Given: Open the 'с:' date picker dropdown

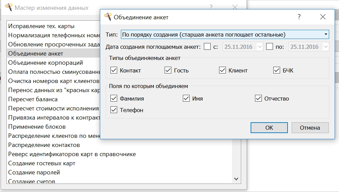Looking at the screenshot, I should point(260,47).
